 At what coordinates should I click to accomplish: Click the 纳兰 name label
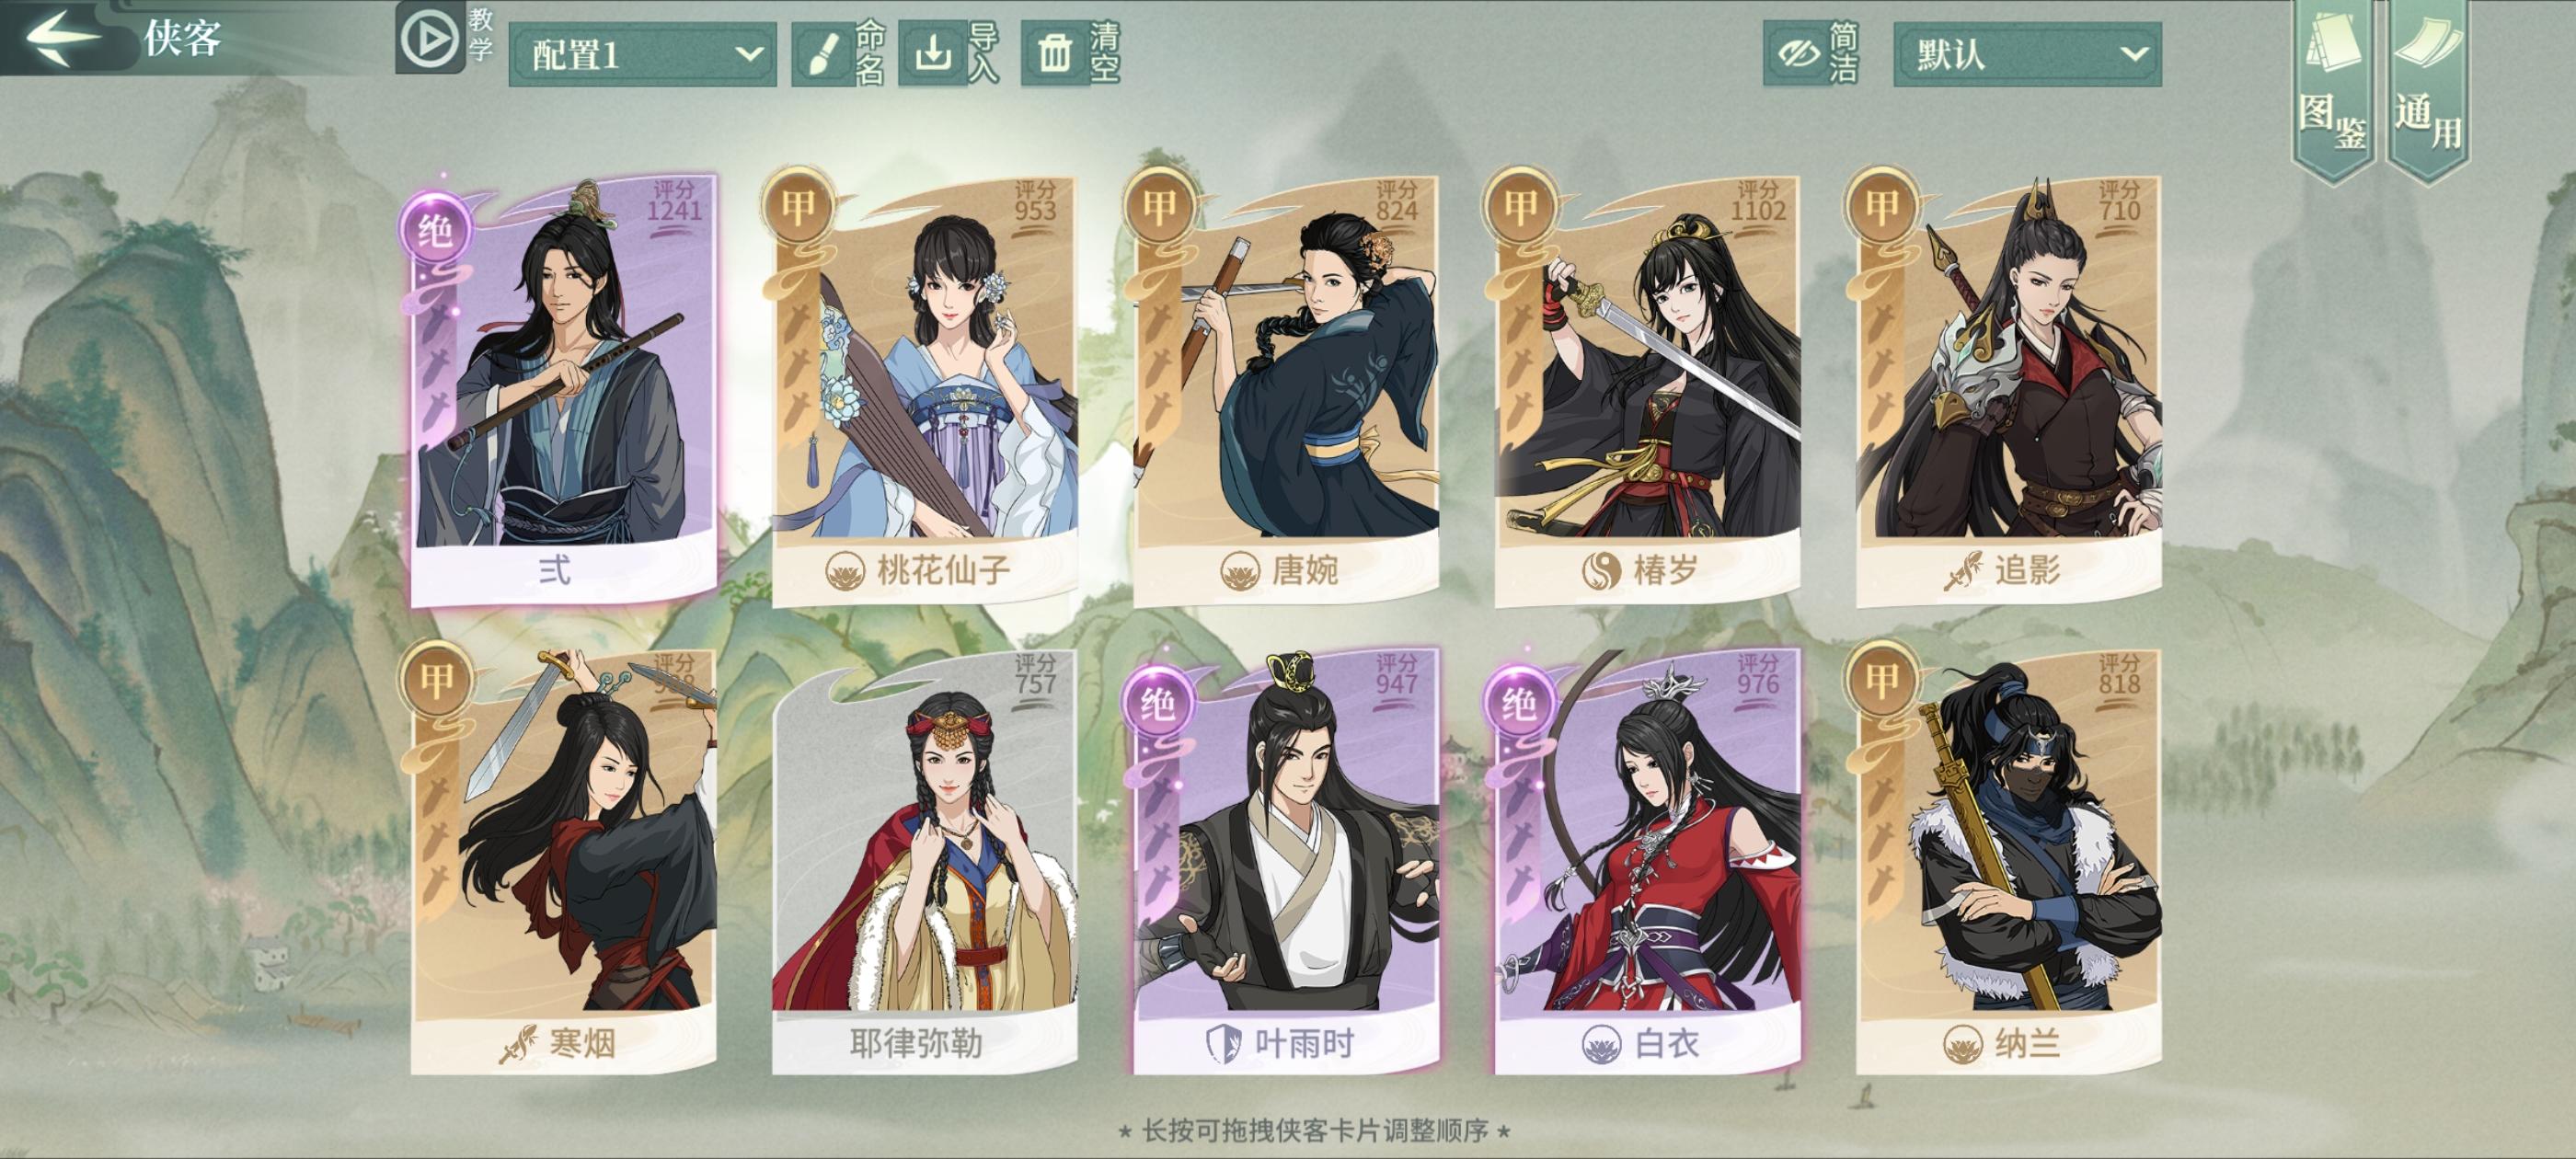click(2027, 1044)
